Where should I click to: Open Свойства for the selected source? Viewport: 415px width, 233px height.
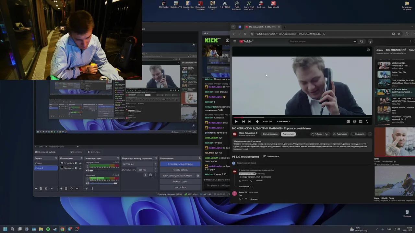tap(77, 152)
